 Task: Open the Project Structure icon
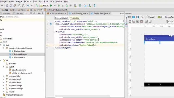click(x=85, y=5)
